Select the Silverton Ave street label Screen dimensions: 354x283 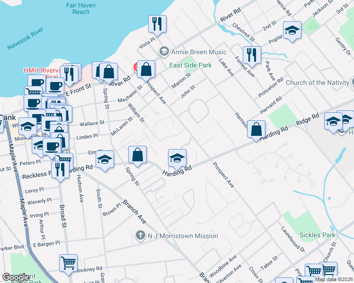229,274
